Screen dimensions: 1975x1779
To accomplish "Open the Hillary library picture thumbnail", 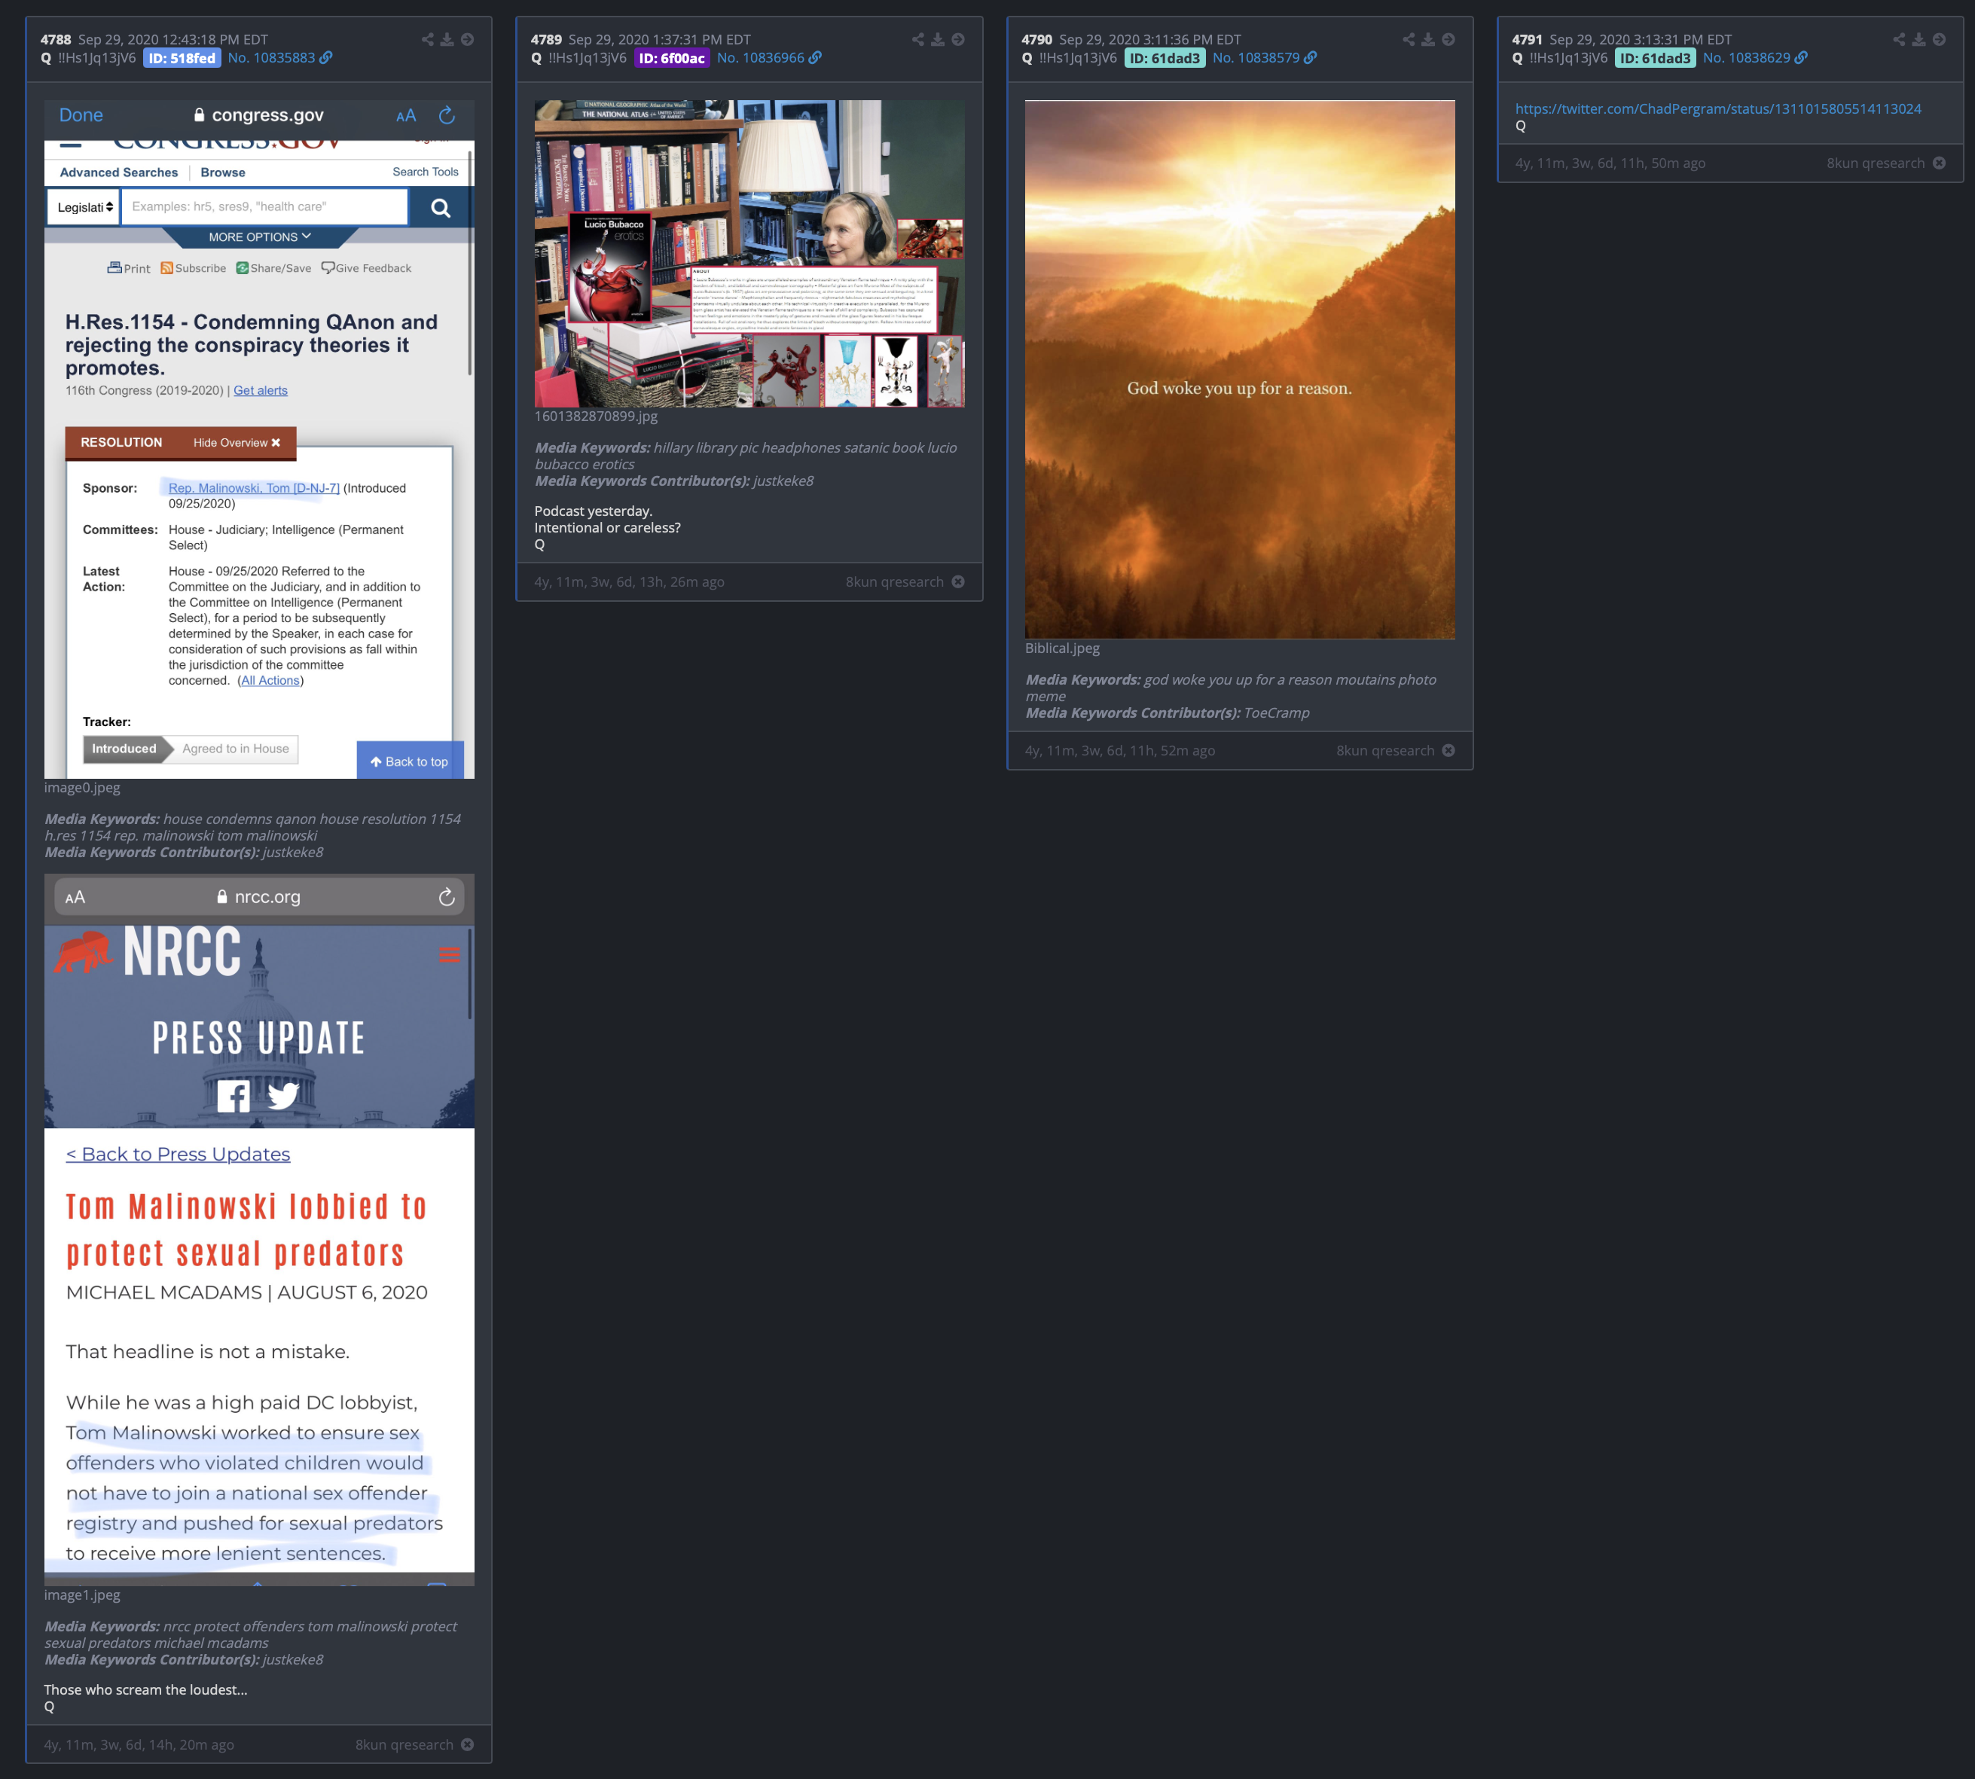I will [x=749, y=253].
